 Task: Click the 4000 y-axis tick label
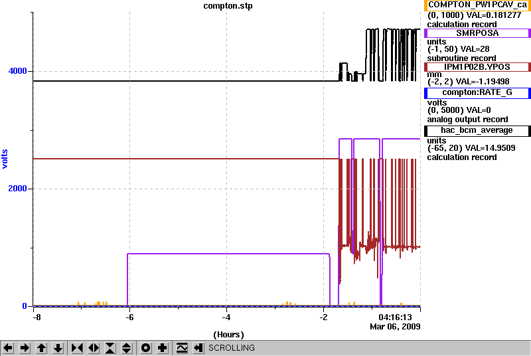click(17, 71)
